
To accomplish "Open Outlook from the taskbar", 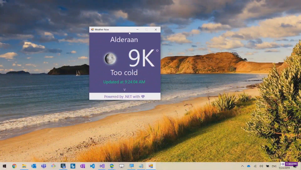I will 34,166.
